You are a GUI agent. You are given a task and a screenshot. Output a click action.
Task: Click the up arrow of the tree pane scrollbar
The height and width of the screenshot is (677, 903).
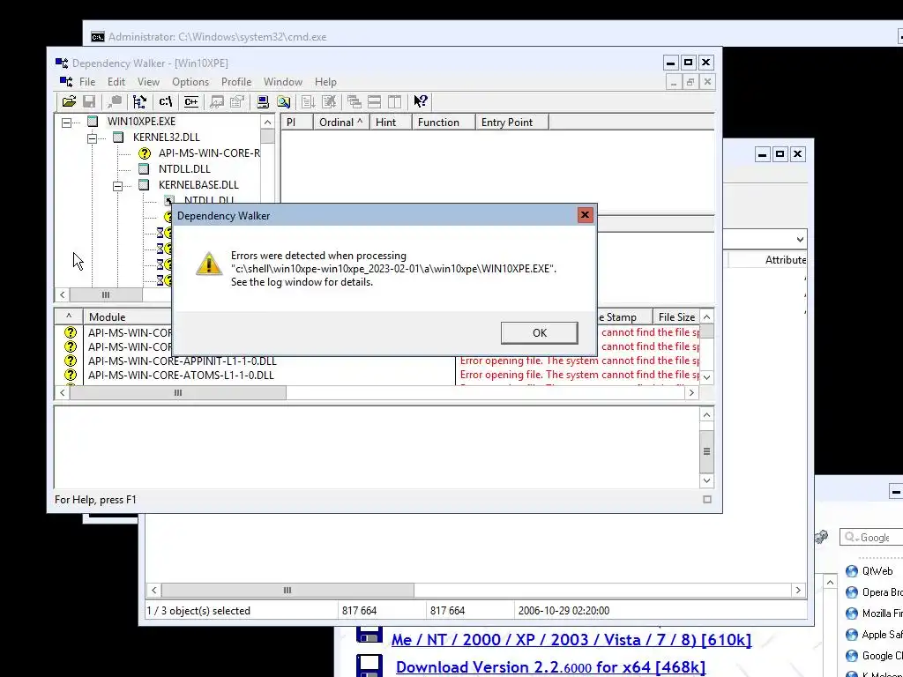267,122
